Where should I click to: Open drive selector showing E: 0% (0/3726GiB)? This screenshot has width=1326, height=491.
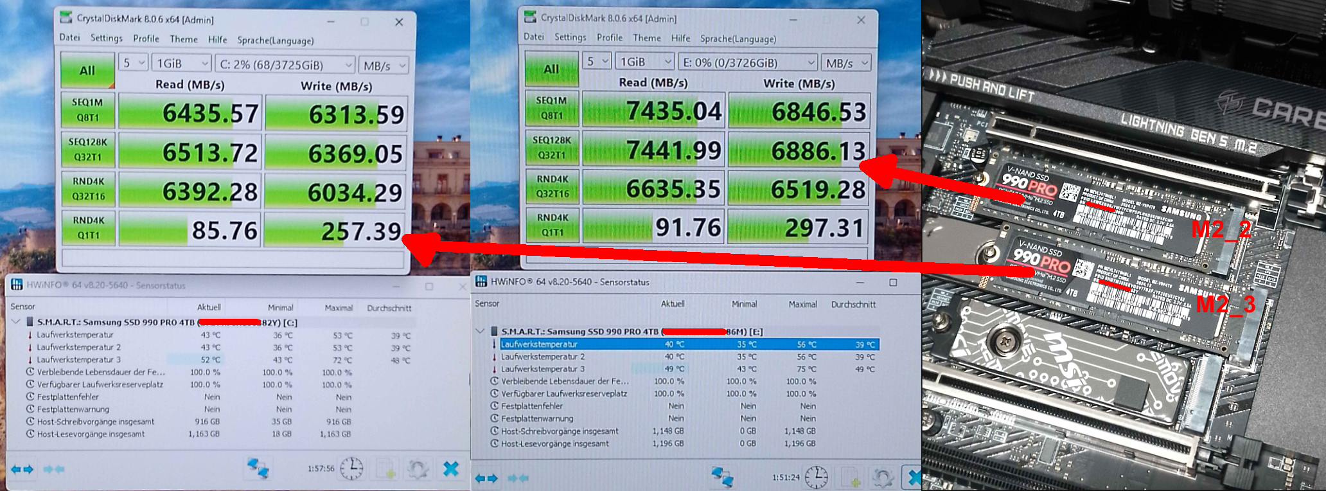click(748, 62)
